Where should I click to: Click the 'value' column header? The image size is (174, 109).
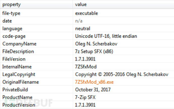click(x=80, y=5)
